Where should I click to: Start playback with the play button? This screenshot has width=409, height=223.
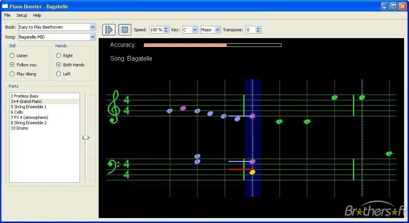pyautogui.click(x=109, y=29)
